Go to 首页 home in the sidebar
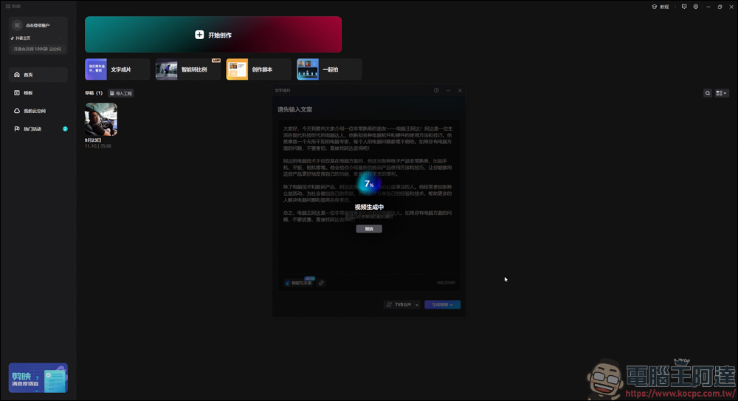The image size is (738, 401). pos(38,75)
